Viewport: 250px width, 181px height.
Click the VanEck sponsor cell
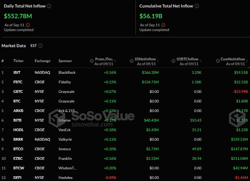point(64,130)
